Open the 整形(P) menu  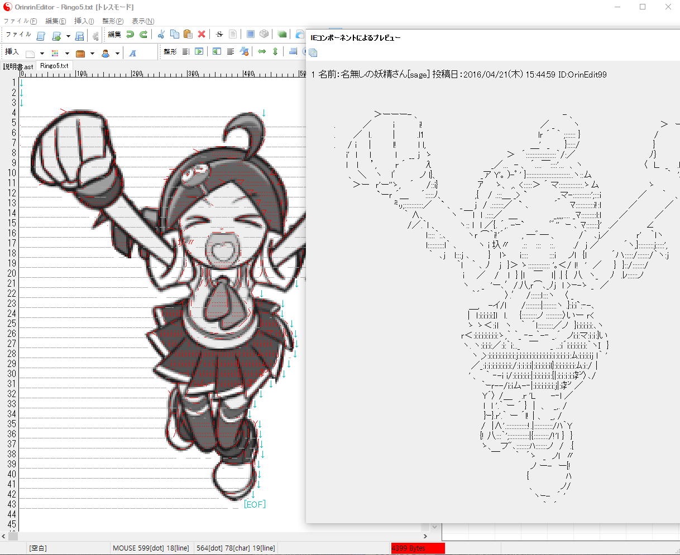click(113, 21)
